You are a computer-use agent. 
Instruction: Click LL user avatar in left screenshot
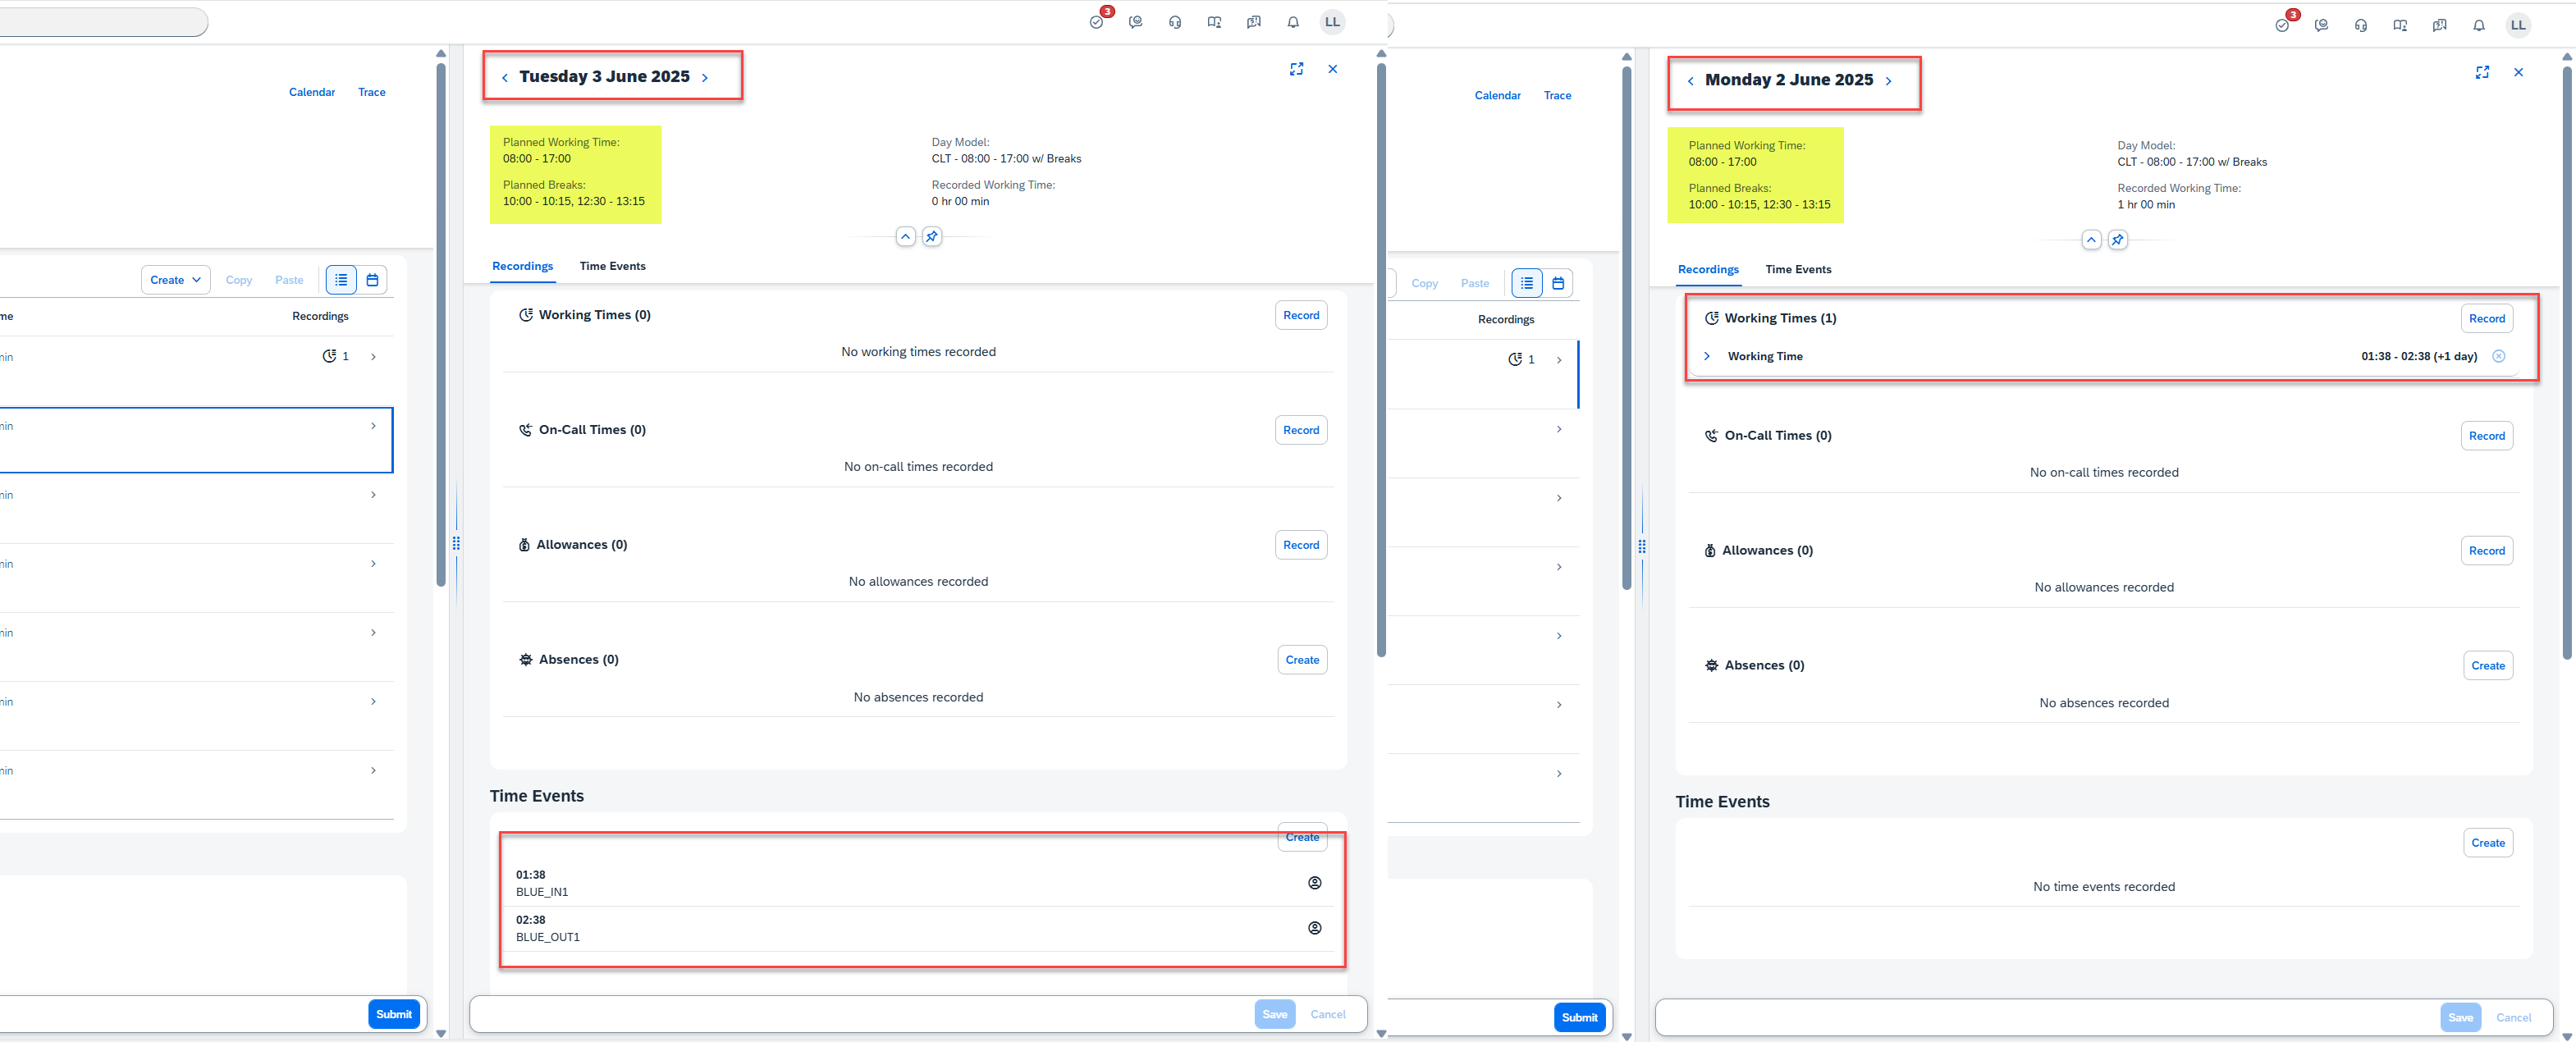(1332, 22)
